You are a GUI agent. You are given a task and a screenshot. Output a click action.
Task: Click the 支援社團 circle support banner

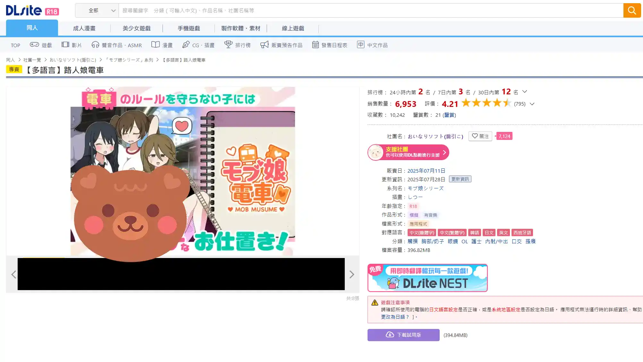408,152
